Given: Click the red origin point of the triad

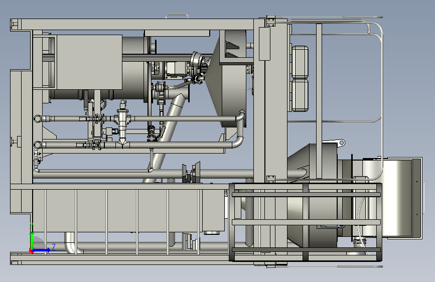Looking at the screenshot, I should pos(31,251).
